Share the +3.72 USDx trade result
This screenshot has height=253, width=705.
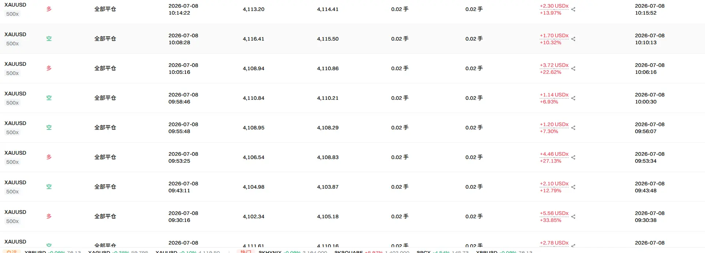click(x=573, y=69)
